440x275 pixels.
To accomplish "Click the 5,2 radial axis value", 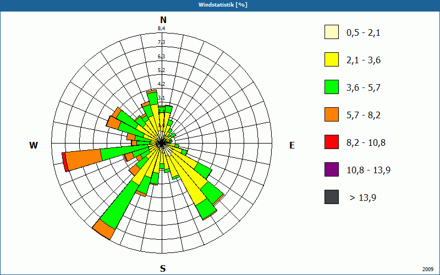I will (x=161, y=70).
